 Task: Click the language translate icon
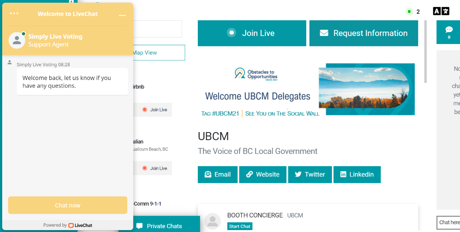441,11
